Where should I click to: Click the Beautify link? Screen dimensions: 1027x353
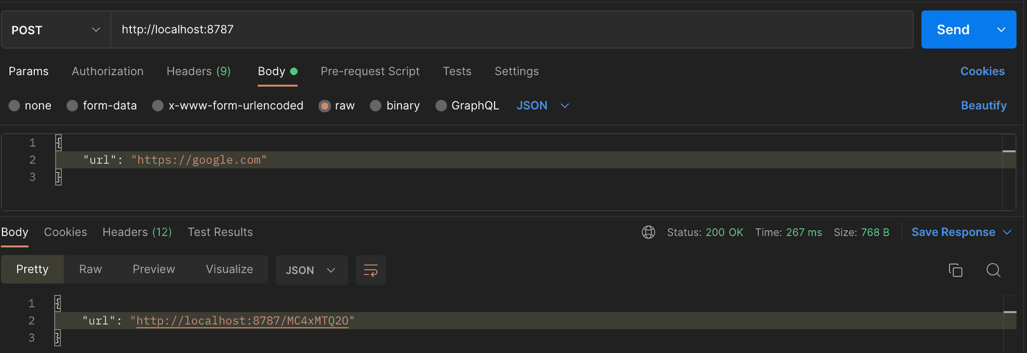click(x=983, y=106)
